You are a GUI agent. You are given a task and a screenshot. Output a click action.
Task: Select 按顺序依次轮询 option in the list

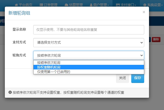click(89, 63)
